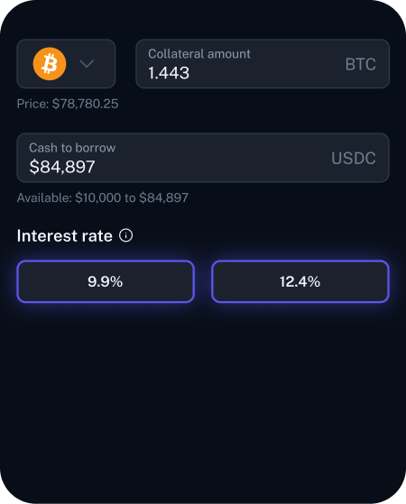Click the Price $78,780.25 text
The image size is (406, 504).
(x=68, y=104)
